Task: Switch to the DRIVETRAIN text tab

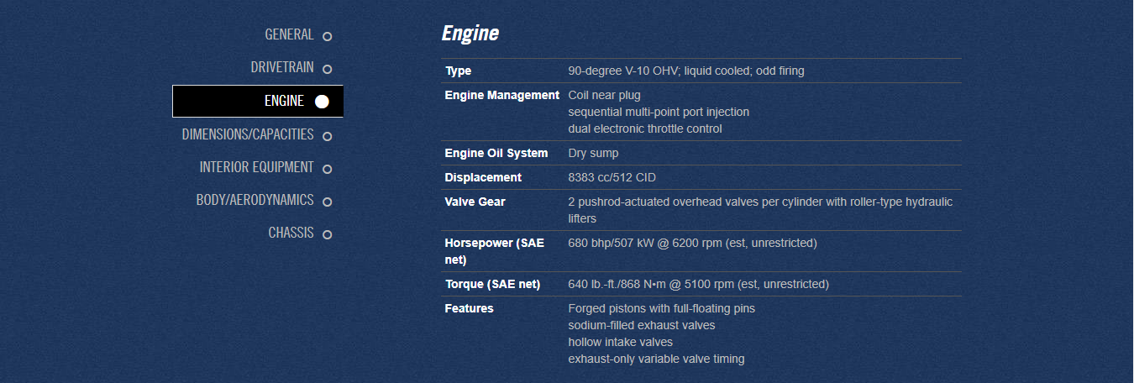Action: [x=281, y=68]
